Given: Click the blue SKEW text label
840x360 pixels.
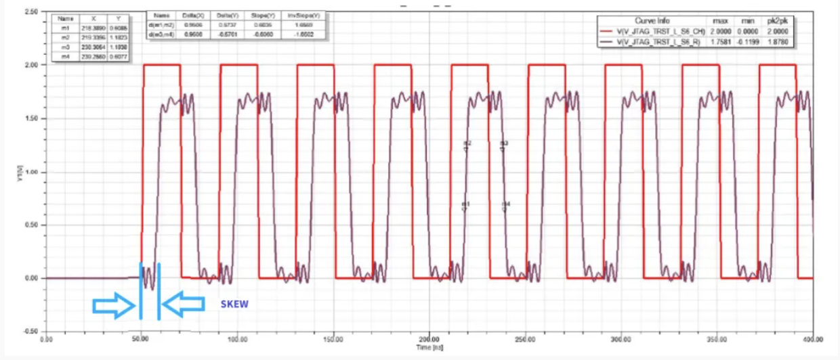Looking at the screenshot, I should [x=234, y=305].
